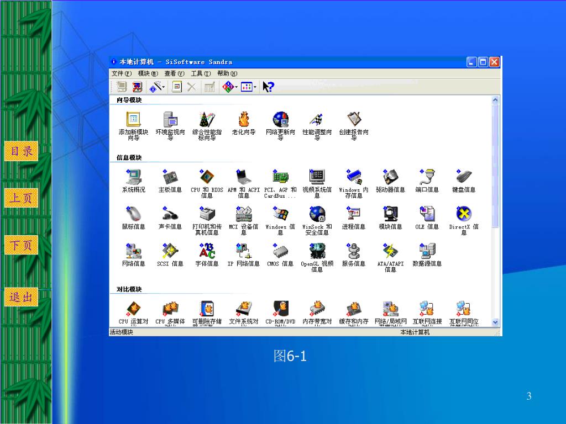The height and width of the screenshot is (424, 566).
Task: Open the IP 网络信息 module icon
Action: click(x=244, y=251)
